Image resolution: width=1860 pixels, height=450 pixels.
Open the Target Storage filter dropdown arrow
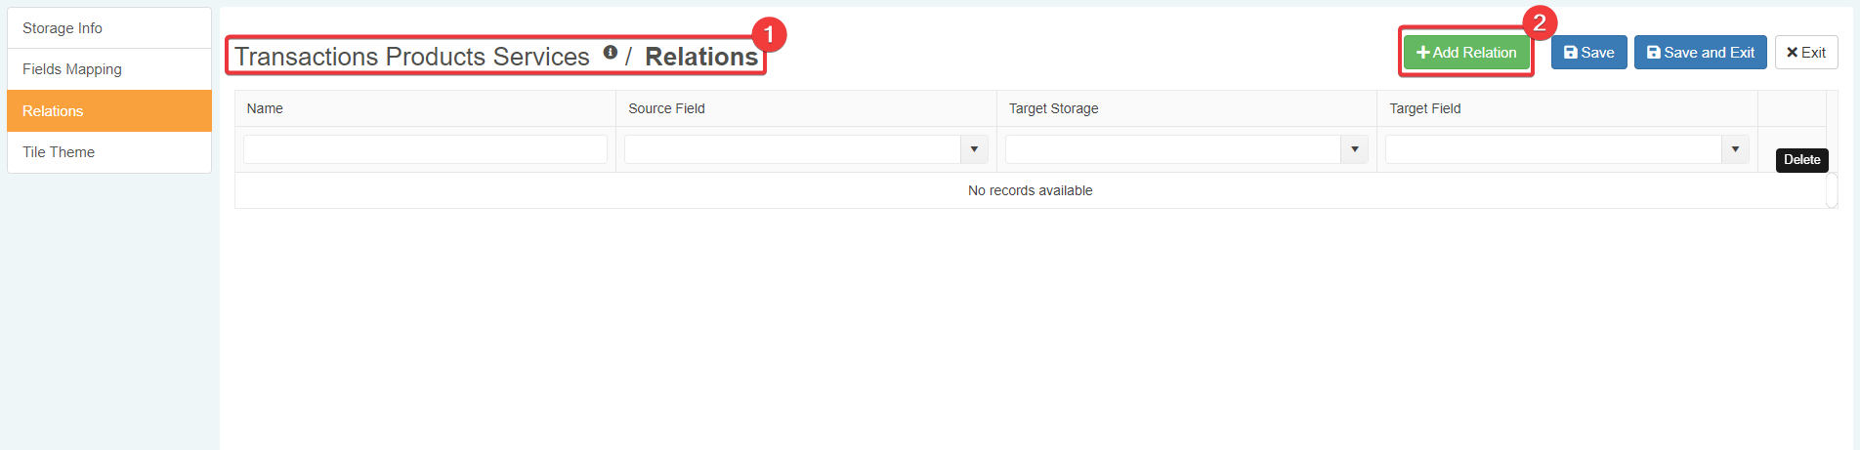pos(1354,149)
